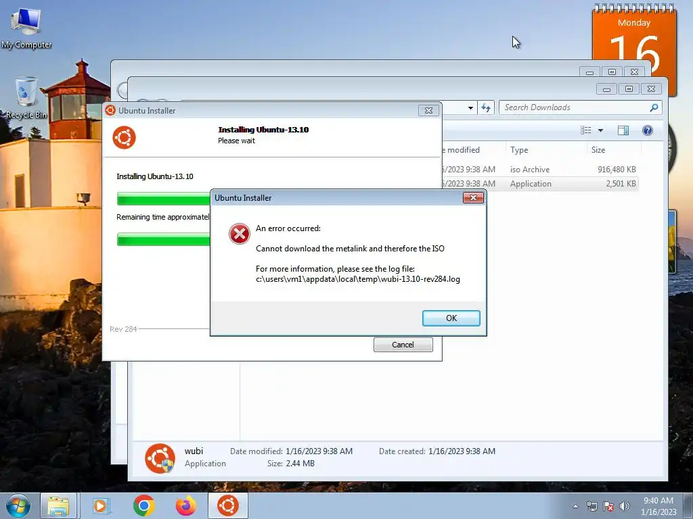Click the Explorer refresh button
The height and width of the screenshot is (519, 693).
click(486, 107)
